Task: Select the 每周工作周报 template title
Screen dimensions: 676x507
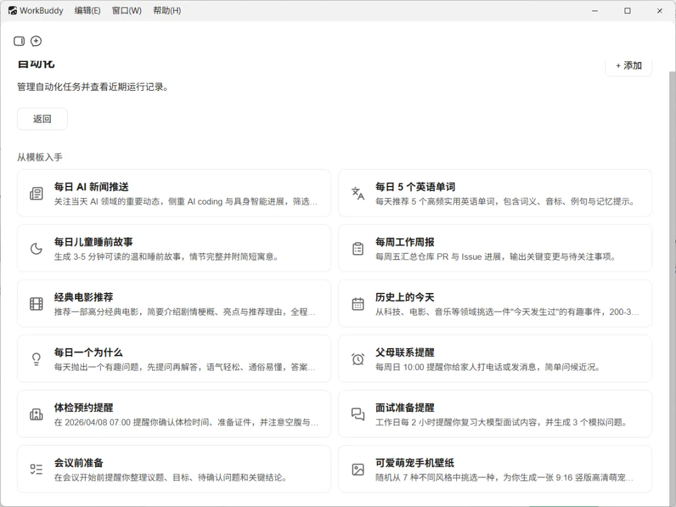Action: tap(405, 242)
